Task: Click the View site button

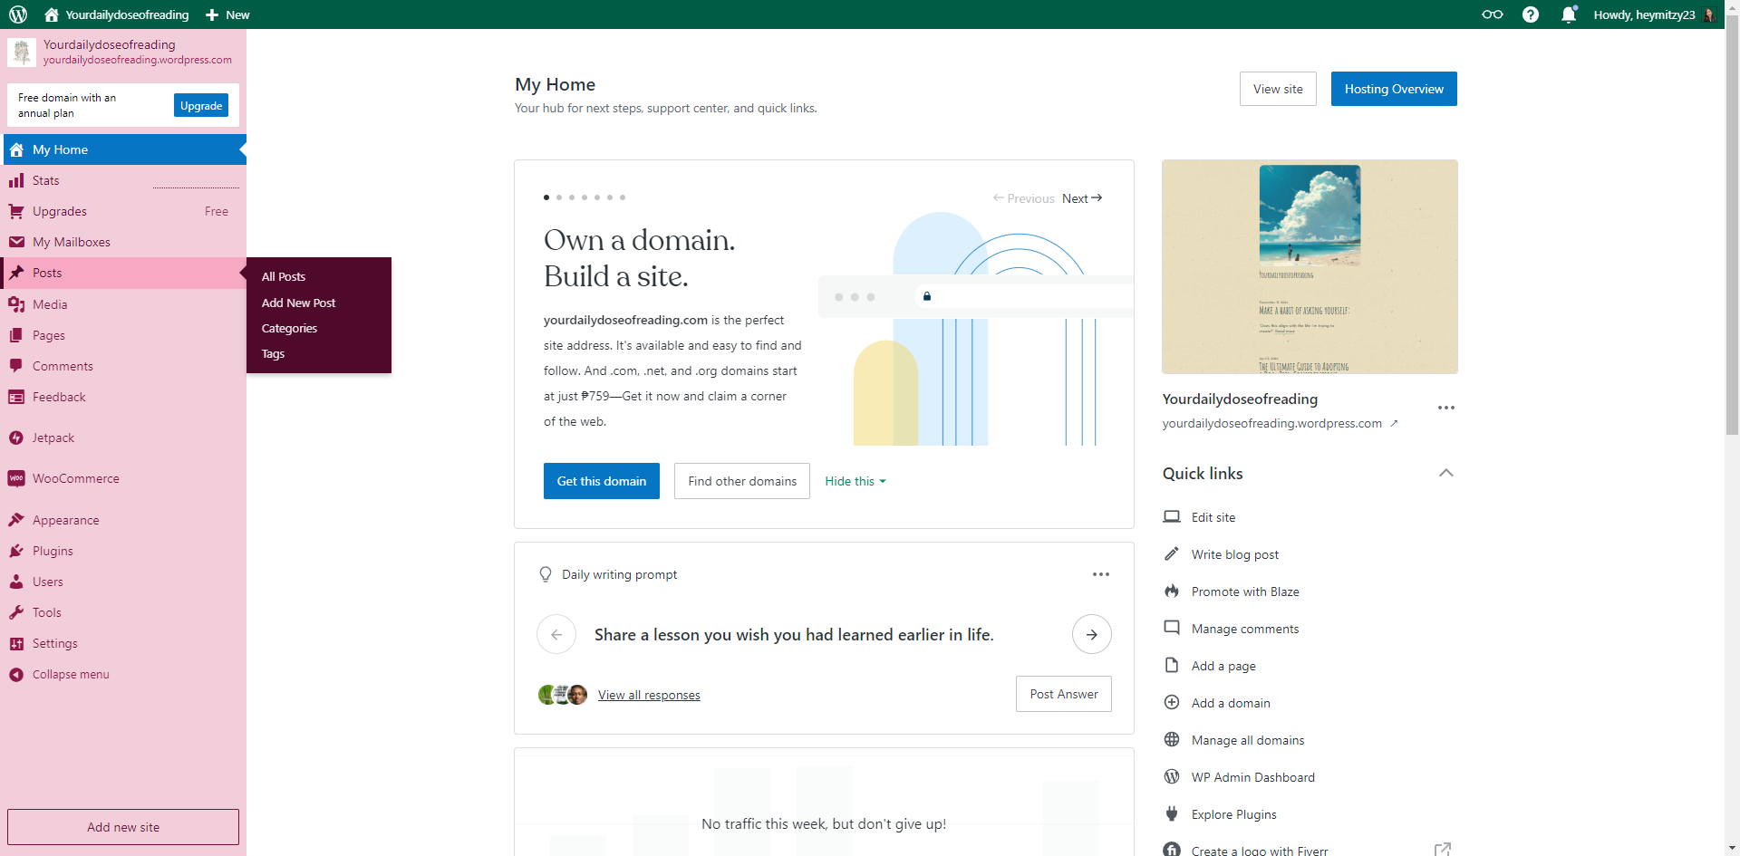Action: (1278, 89)
